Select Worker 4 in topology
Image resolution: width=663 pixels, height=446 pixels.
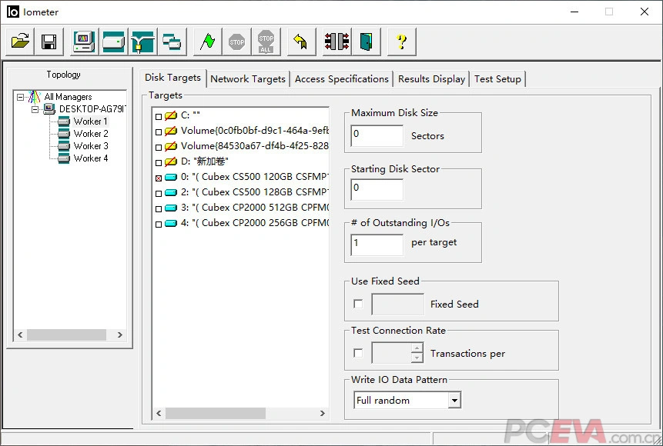click(91, 158)
